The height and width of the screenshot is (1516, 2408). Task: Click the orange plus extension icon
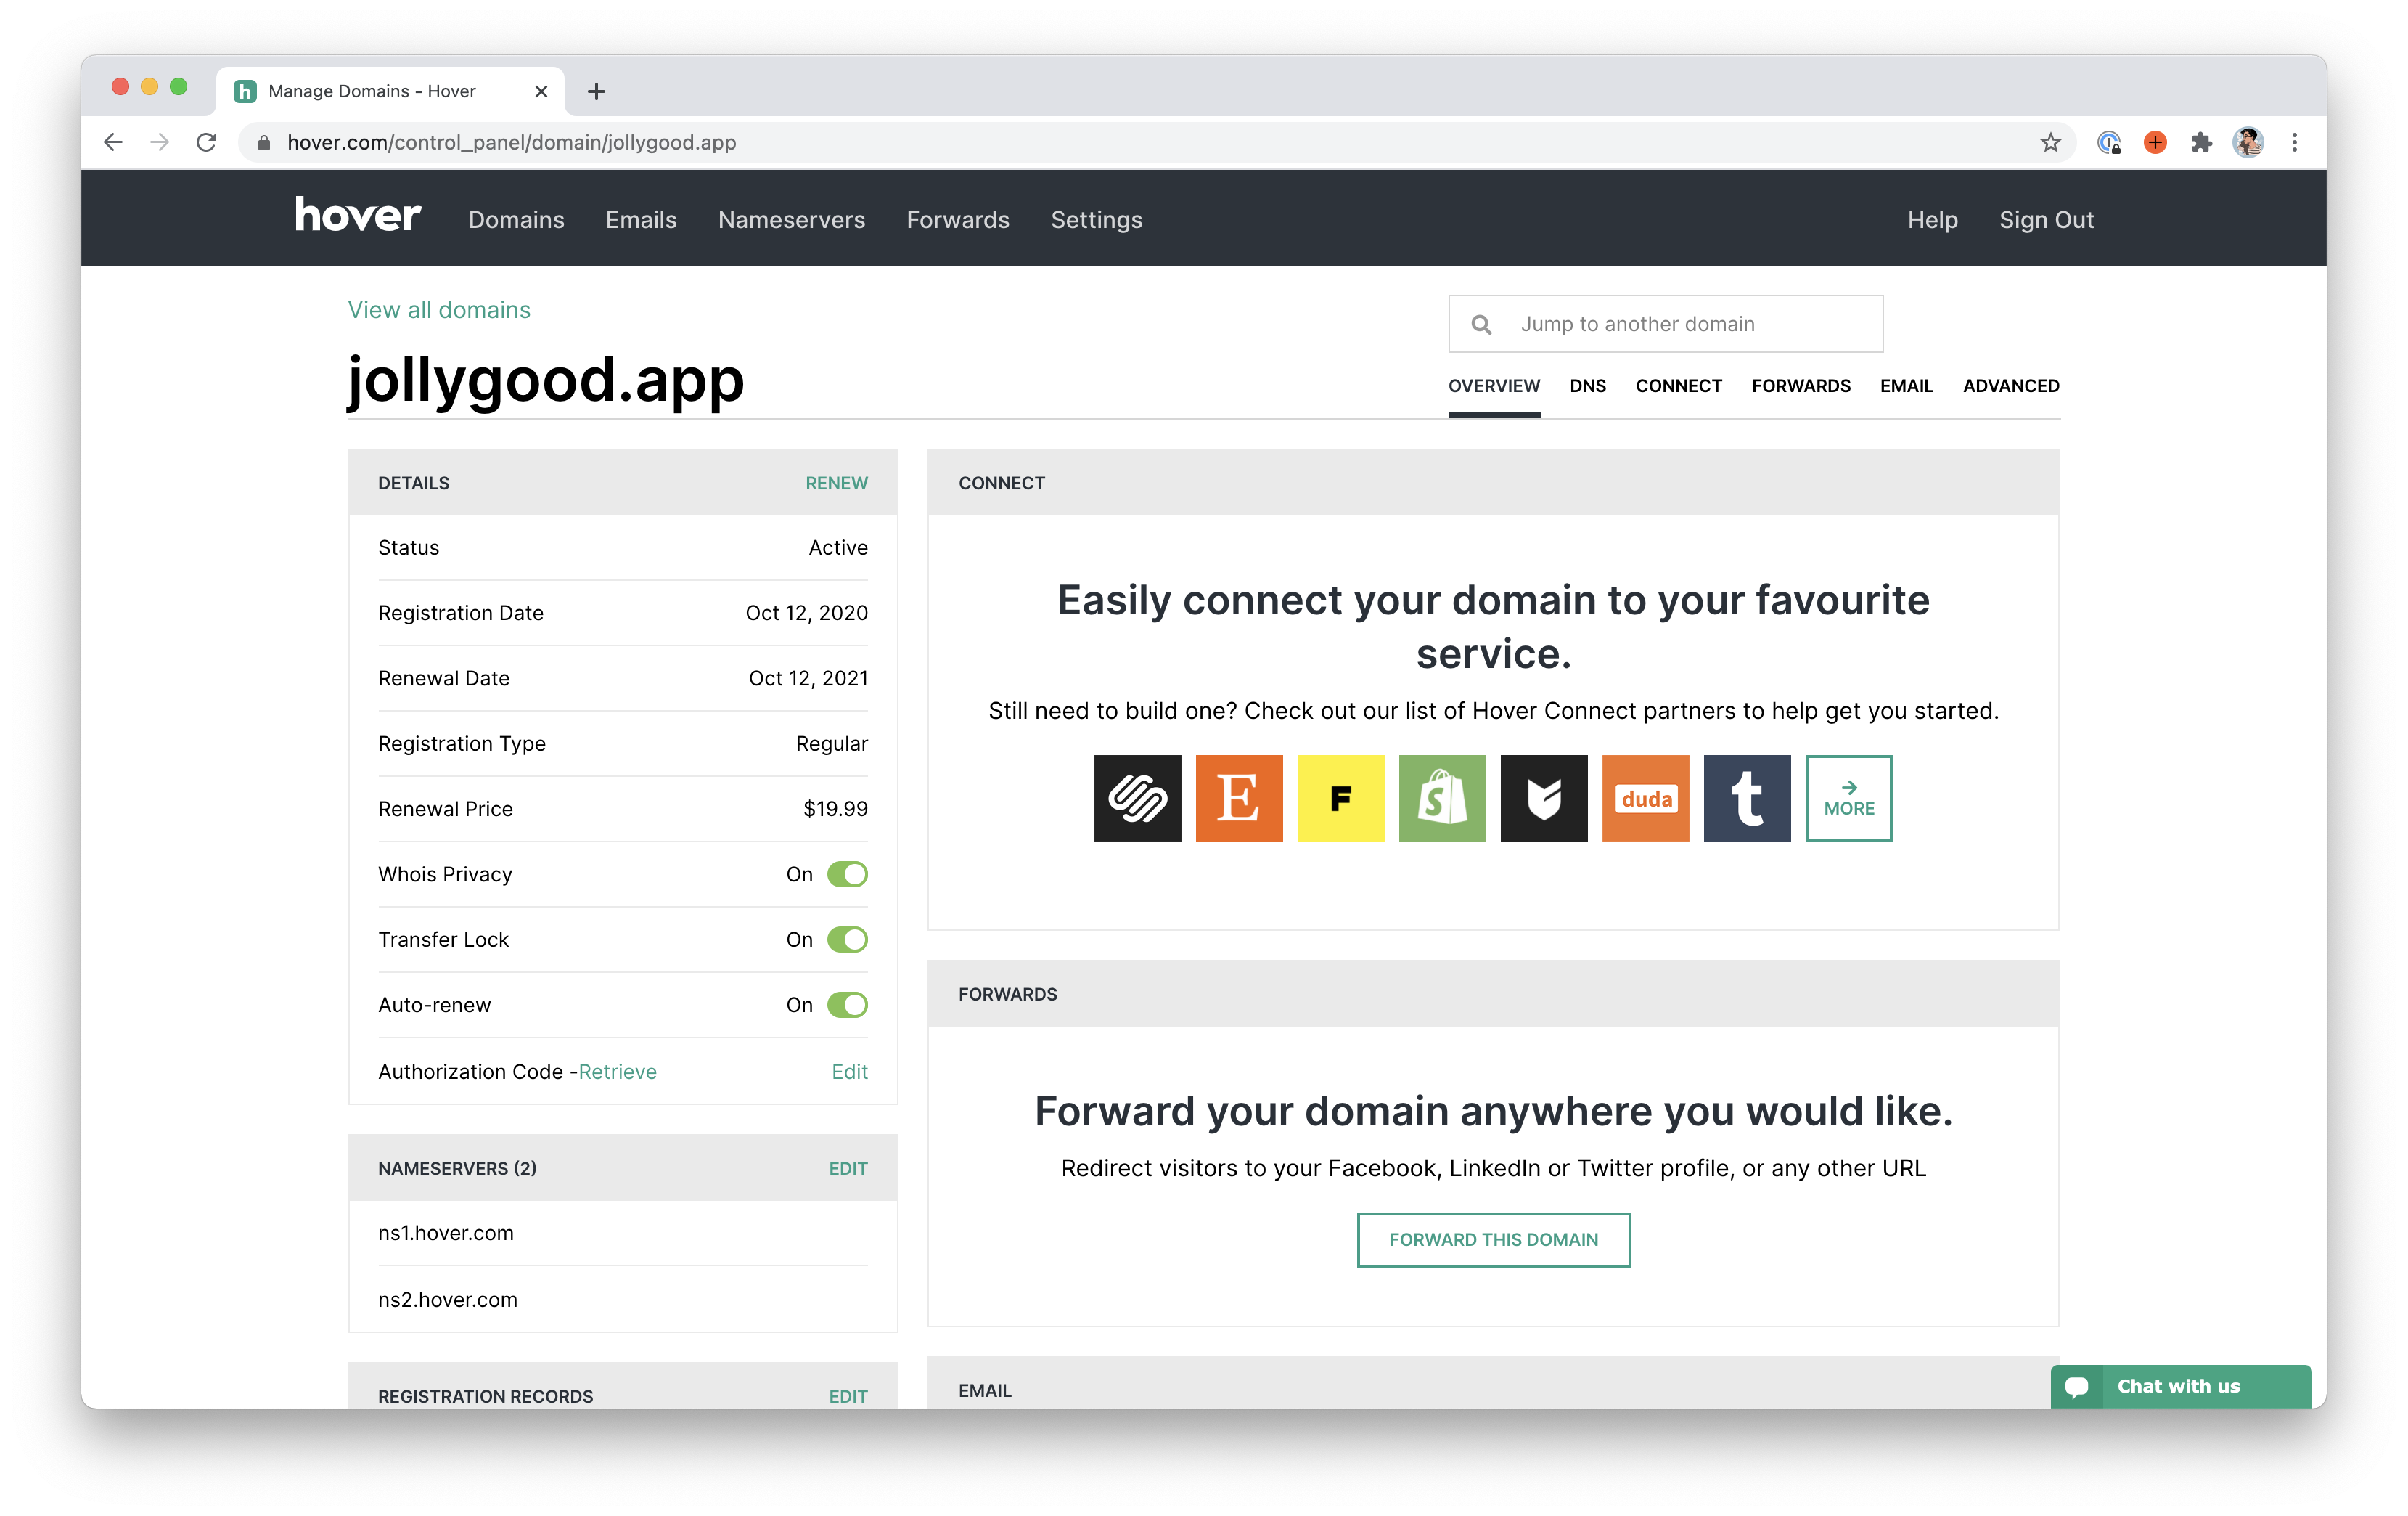click(x=2155, y=142)
